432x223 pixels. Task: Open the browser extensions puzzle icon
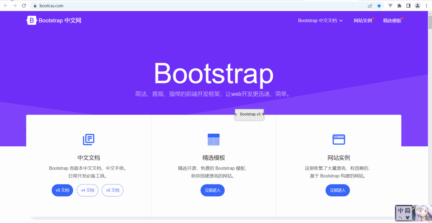pyautogui.click(x=399, y=5)
